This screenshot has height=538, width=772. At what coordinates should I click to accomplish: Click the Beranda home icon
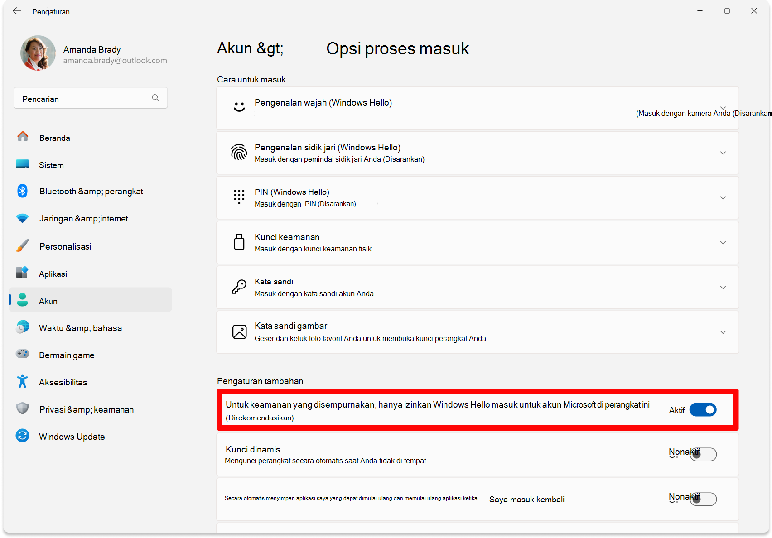(x=23, y=136)
